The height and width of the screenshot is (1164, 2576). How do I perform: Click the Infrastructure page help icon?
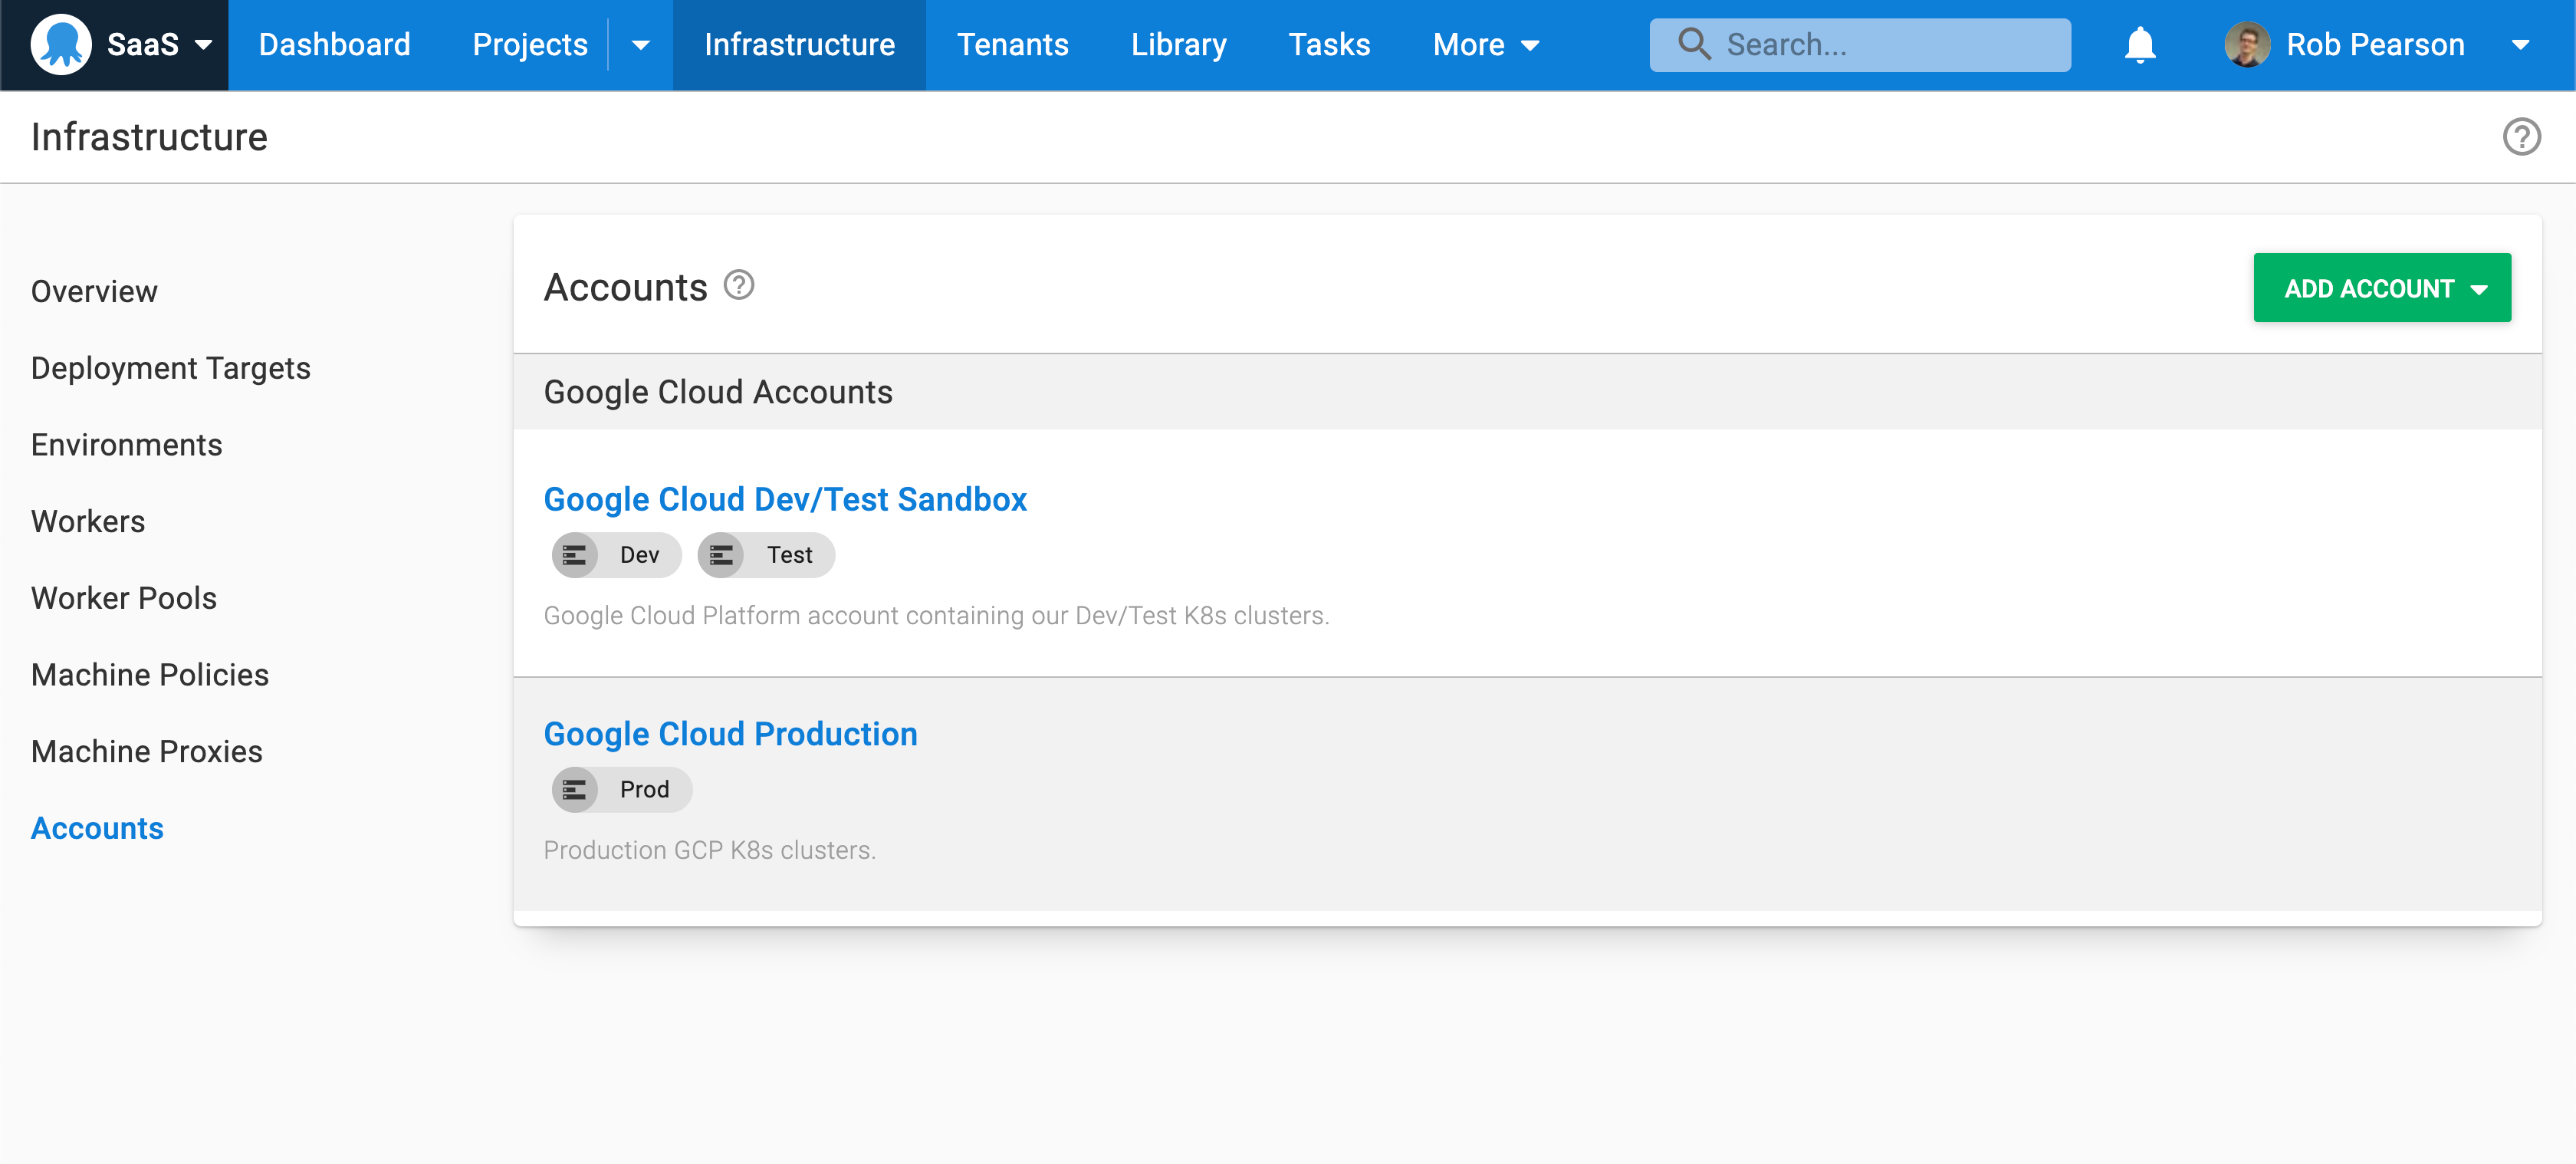tap(2523, 138)
